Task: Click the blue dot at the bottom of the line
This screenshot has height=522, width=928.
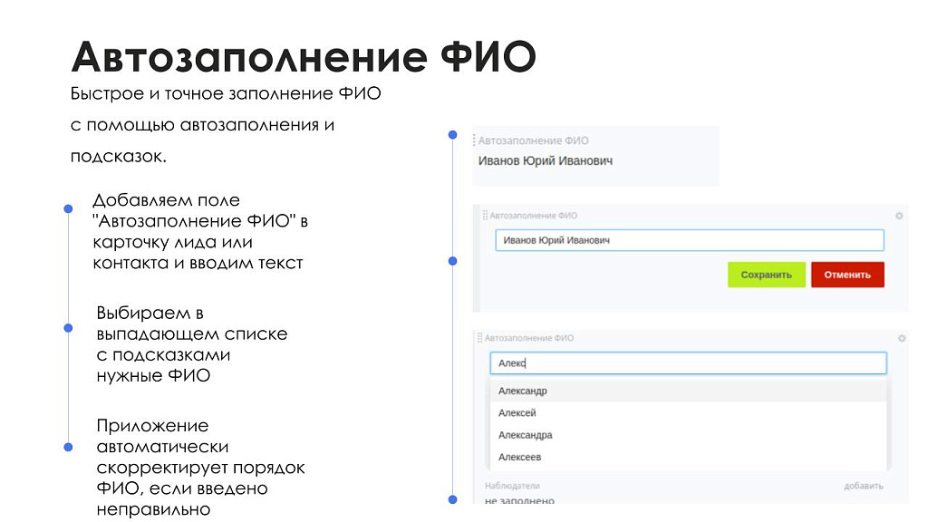Action: click(451, 498)
